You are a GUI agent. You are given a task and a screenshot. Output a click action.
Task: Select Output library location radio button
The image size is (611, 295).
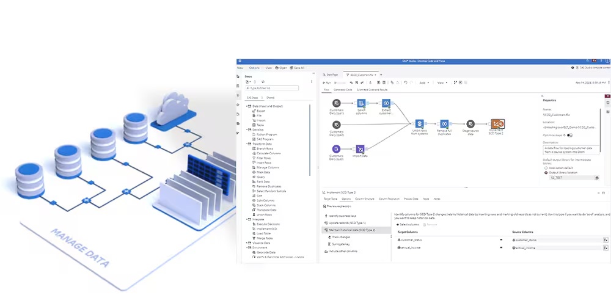(546, 173)
